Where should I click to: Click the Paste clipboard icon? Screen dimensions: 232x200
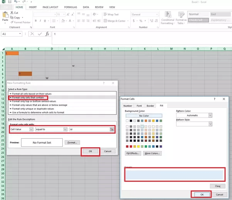click(x=5, y=15)
